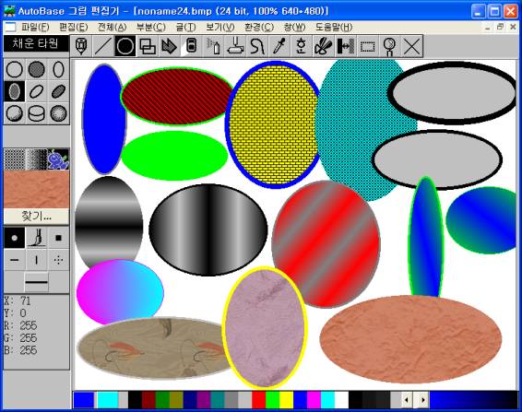Viewport: 522px width, 412px height.
Task: Select the dashed rectangle selection tool
Action: coord(367,46)
